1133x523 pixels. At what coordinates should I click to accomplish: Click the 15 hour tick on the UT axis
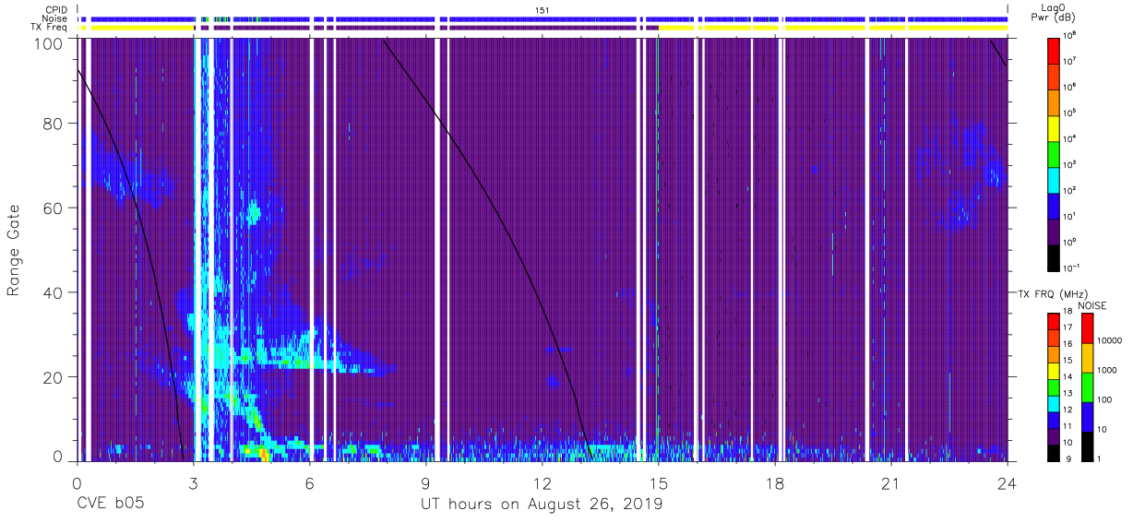pos(658,483)
